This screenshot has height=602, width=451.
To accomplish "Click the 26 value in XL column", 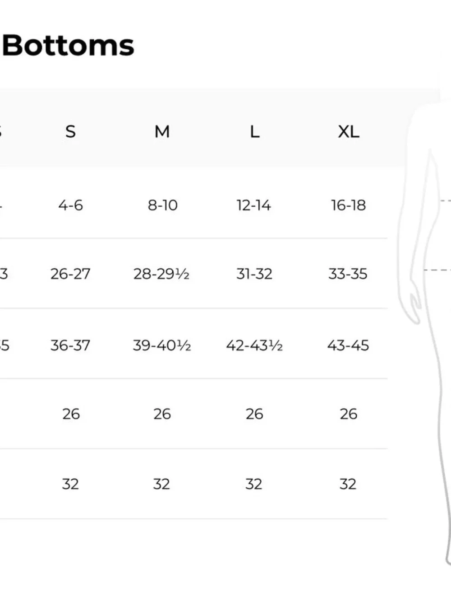I will coord(348,414).
